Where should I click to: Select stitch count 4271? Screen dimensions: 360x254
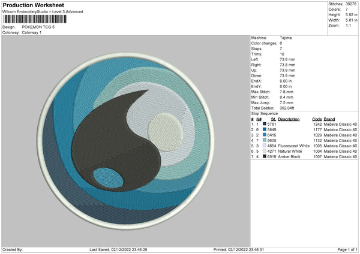(272, 152)
